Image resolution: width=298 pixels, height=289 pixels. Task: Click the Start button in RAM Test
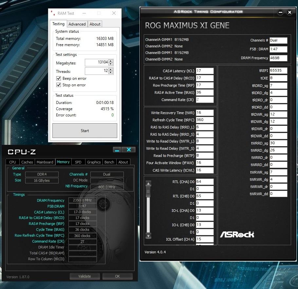(x=85, y=130)
